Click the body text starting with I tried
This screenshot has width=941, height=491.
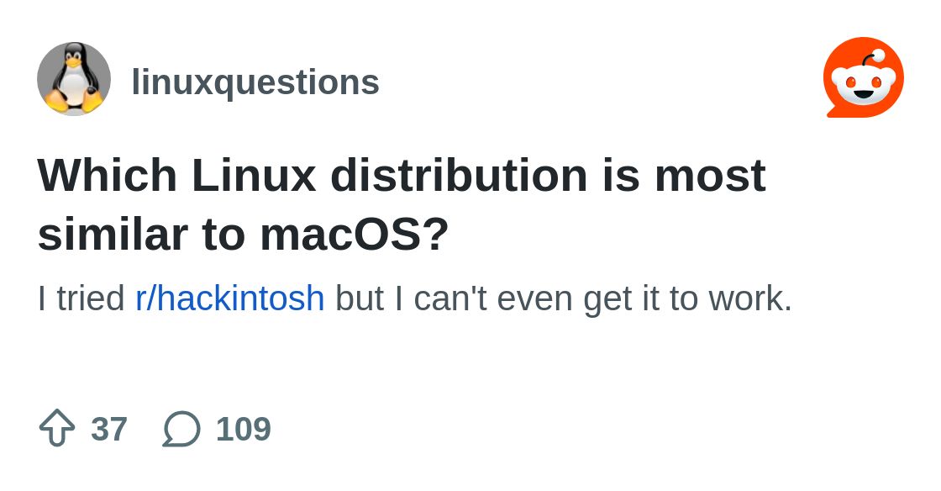point(415,298)
